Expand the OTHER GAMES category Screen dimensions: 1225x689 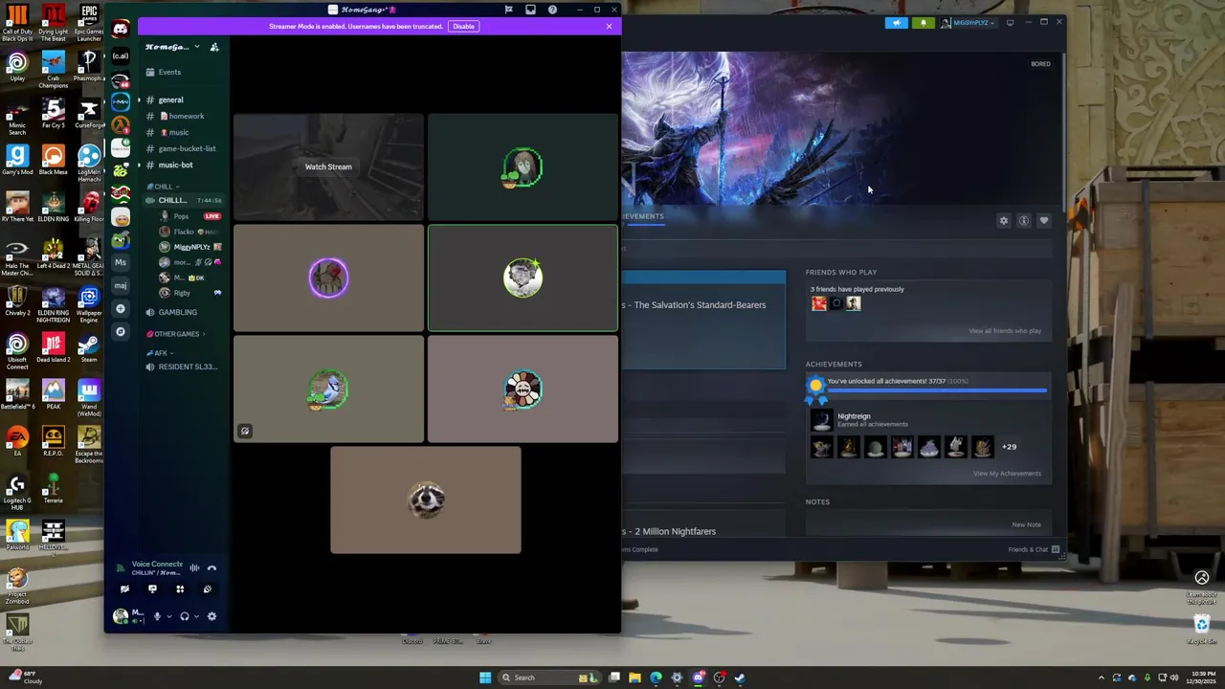point(175,334)
